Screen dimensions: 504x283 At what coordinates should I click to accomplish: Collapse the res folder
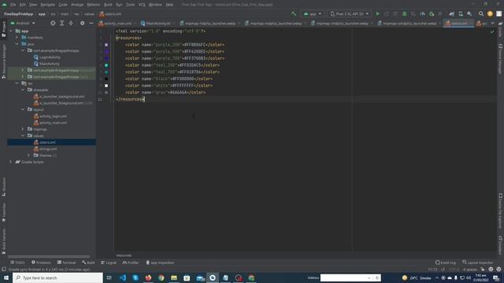click(x=17, y=83)
